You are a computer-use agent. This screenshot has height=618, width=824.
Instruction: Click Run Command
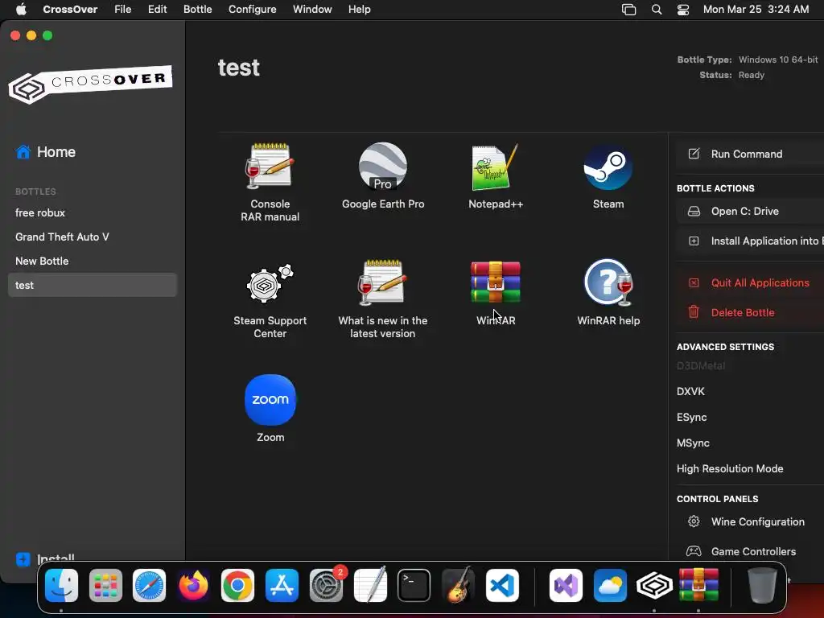pos(750,154)
